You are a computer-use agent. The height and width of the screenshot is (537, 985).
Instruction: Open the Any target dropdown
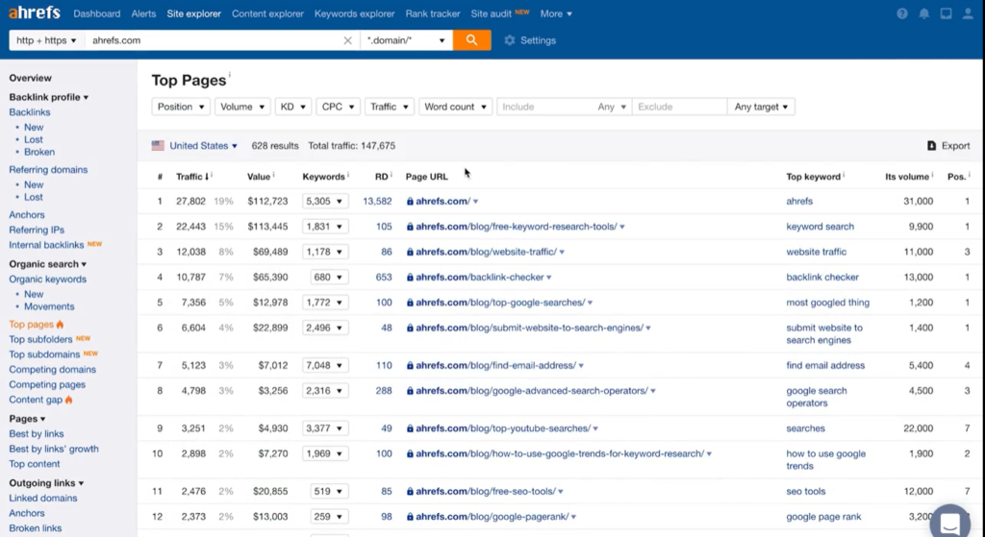[x=761, y=107]
